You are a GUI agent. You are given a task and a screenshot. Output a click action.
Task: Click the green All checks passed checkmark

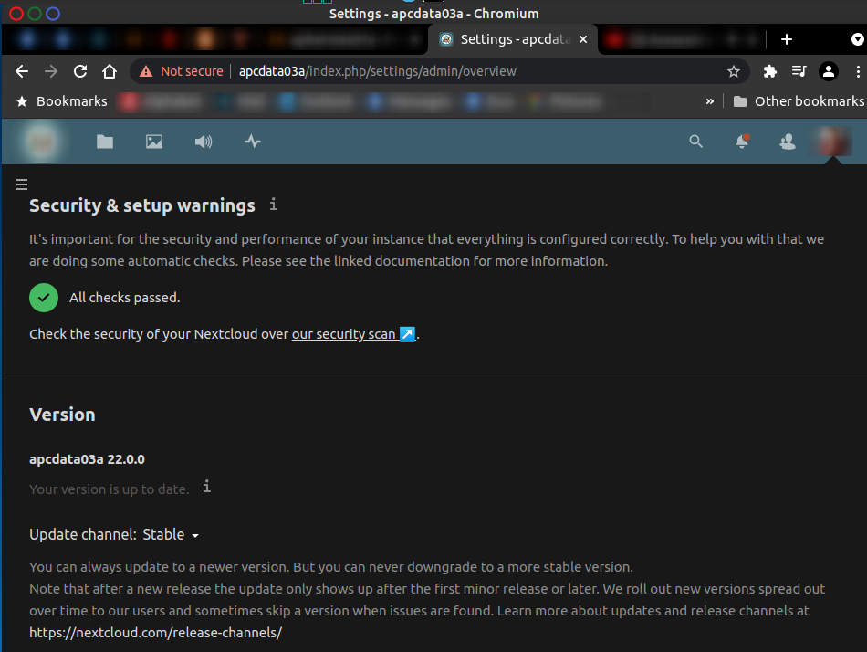(x=44, y=298)
